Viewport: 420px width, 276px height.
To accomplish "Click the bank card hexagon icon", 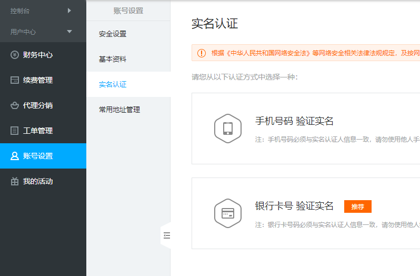I will pos(228,213).
